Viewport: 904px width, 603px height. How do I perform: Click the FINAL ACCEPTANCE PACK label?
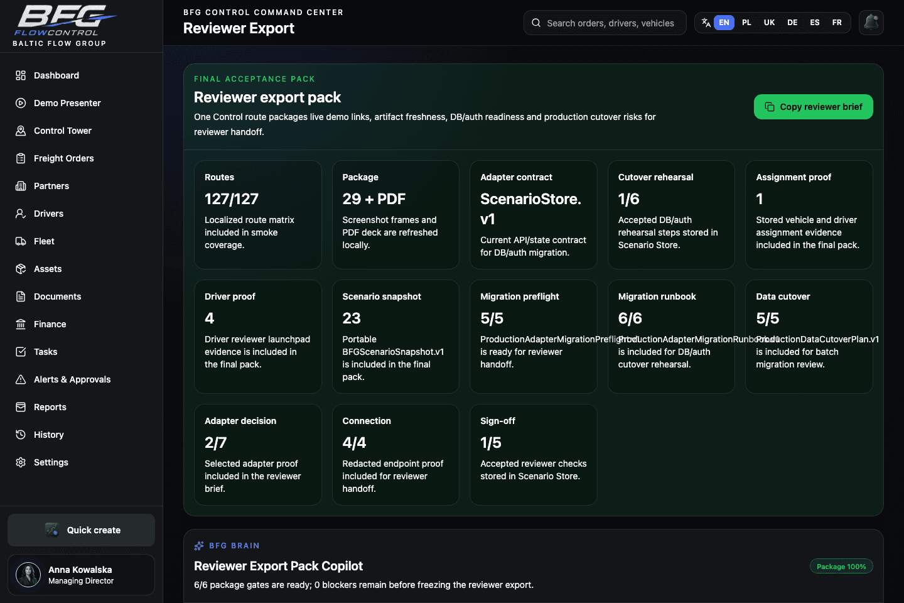254,79
